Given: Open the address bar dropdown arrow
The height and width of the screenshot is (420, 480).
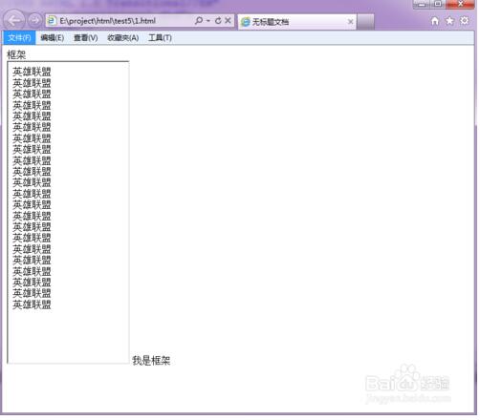Looking at the screenshot, I should (x=208, y=21).
